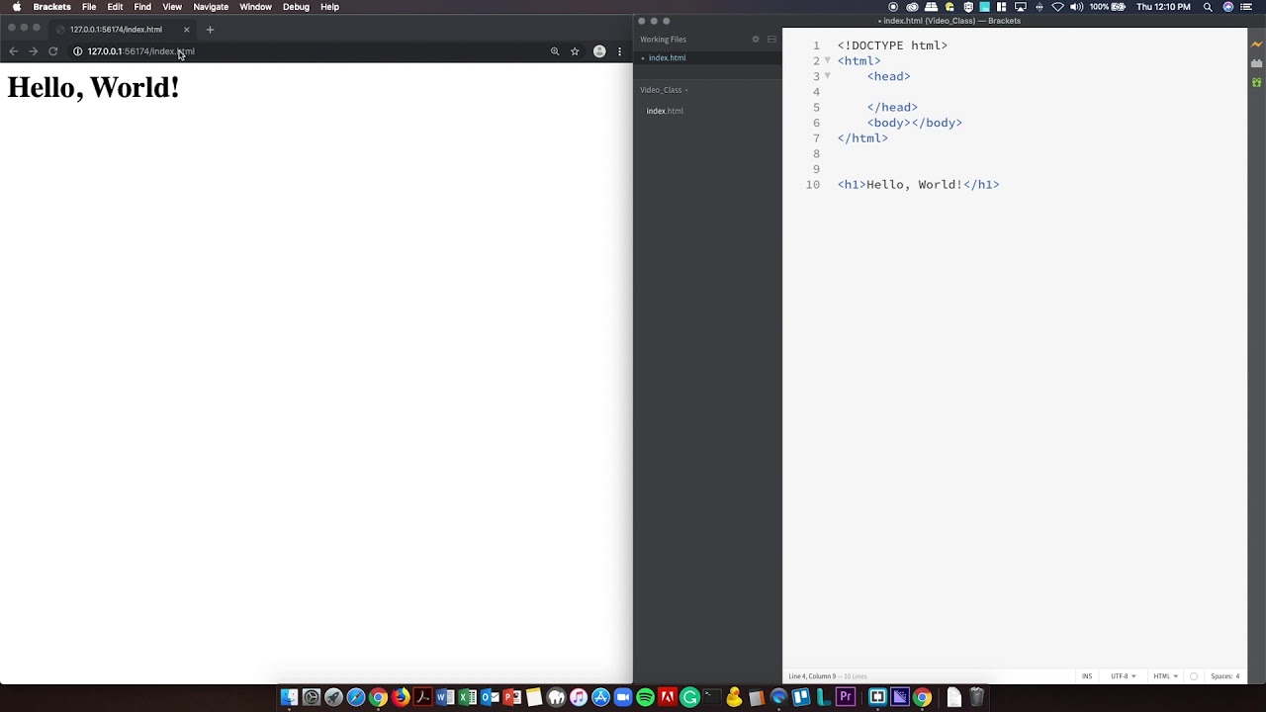Toggle Spaces indentation setting

coord(1221,676)
